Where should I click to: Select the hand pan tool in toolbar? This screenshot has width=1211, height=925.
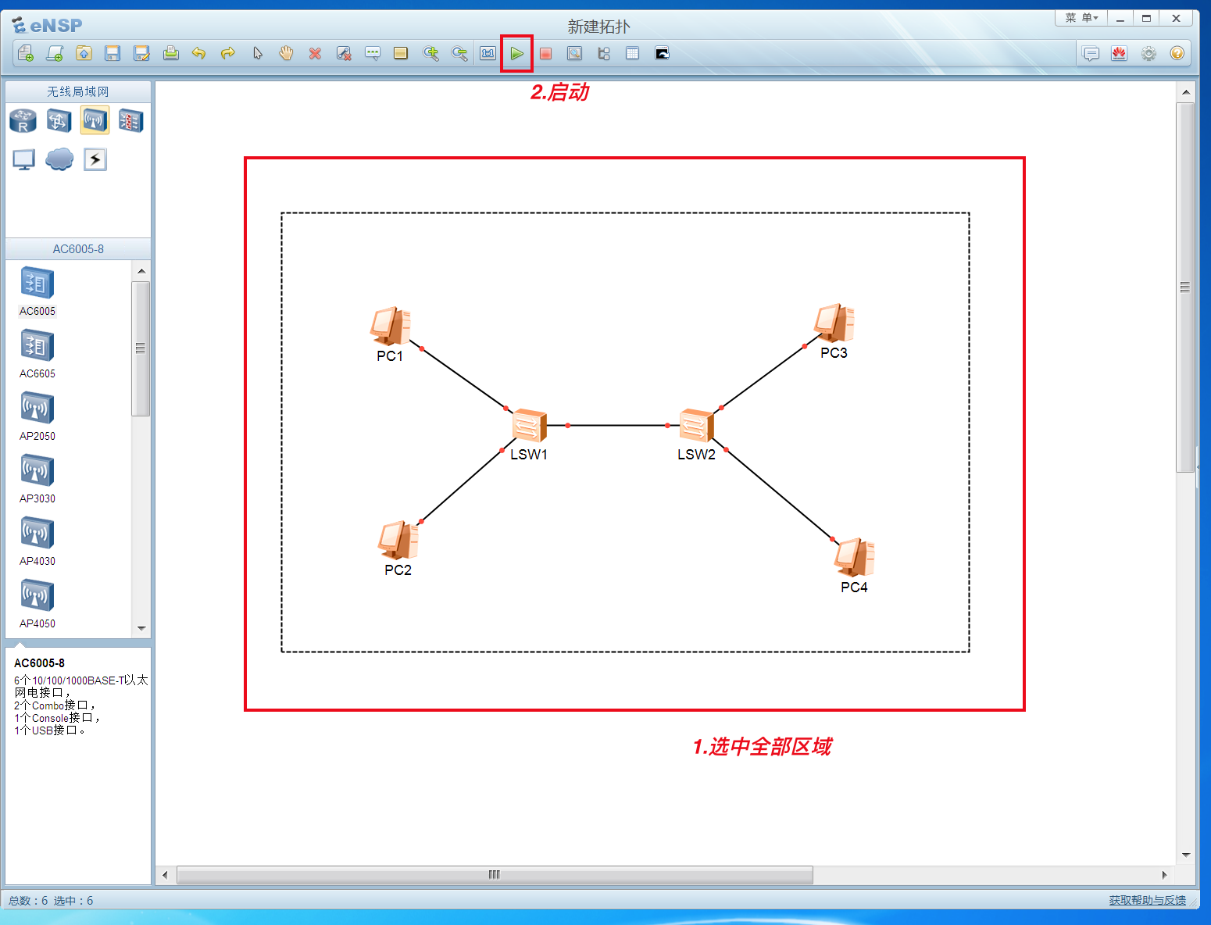point(286,53)
